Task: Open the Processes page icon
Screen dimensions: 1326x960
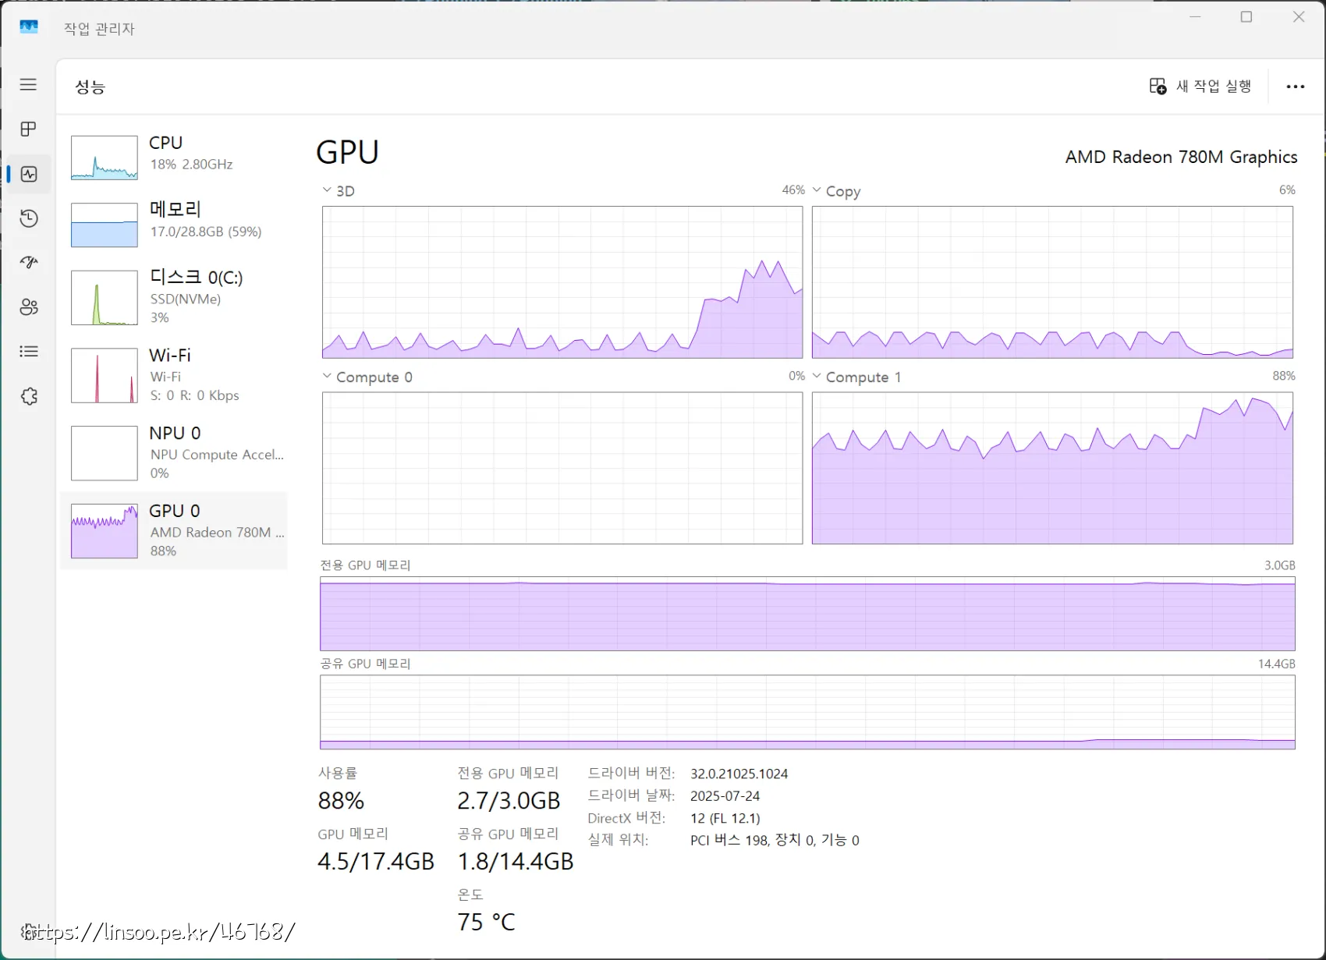Action: point(28,129)
